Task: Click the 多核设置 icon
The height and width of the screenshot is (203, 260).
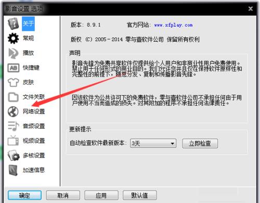Action: pos(14,155)
